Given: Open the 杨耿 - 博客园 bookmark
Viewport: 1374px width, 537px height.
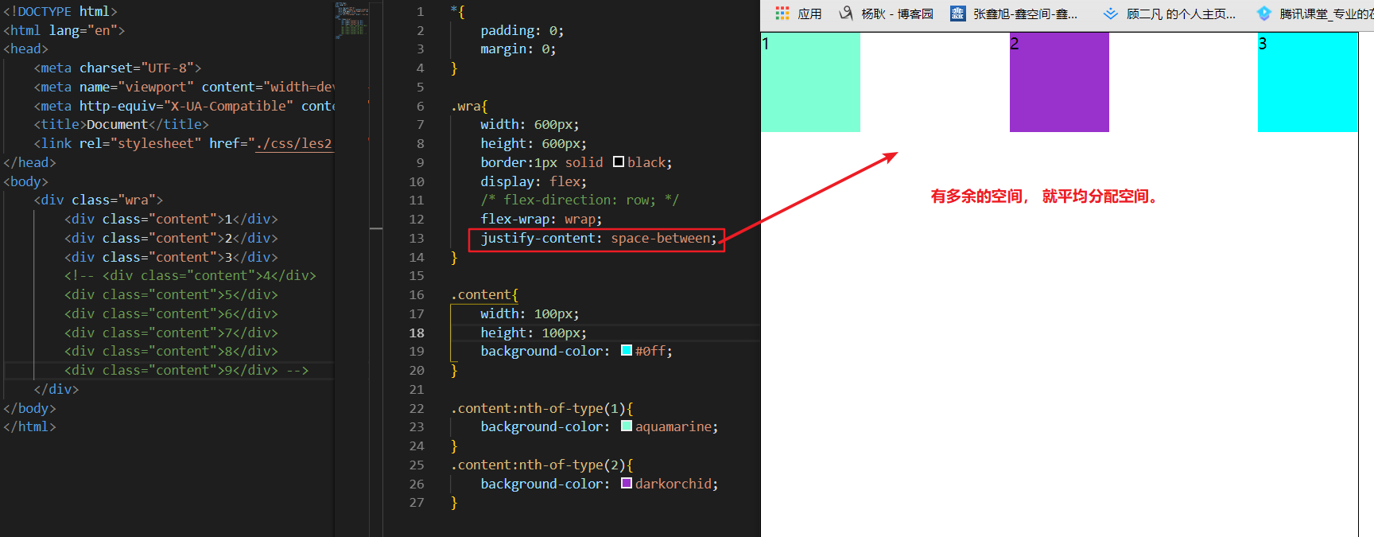Looking at the screenshot, I should coord(886,14).
